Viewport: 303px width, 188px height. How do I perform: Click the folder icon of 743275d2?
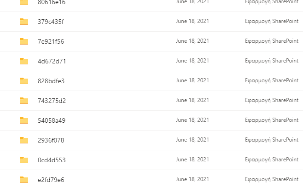click(x=24, y=101)
